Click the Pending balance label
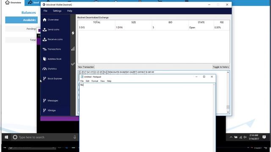271x152 pixels. pos(31,29)
